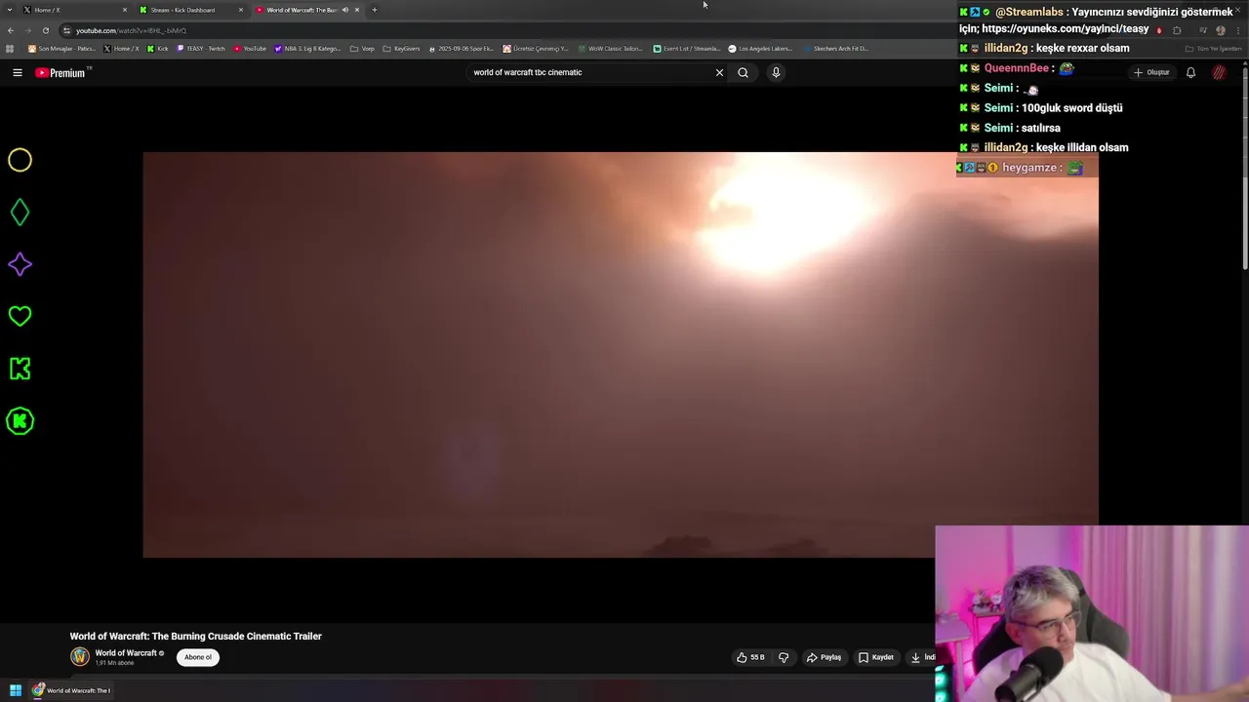Click the heygamze chat username
The height and width of the screenshot is (702, 1249).
pyautogui.click(x=1030, y=168)
